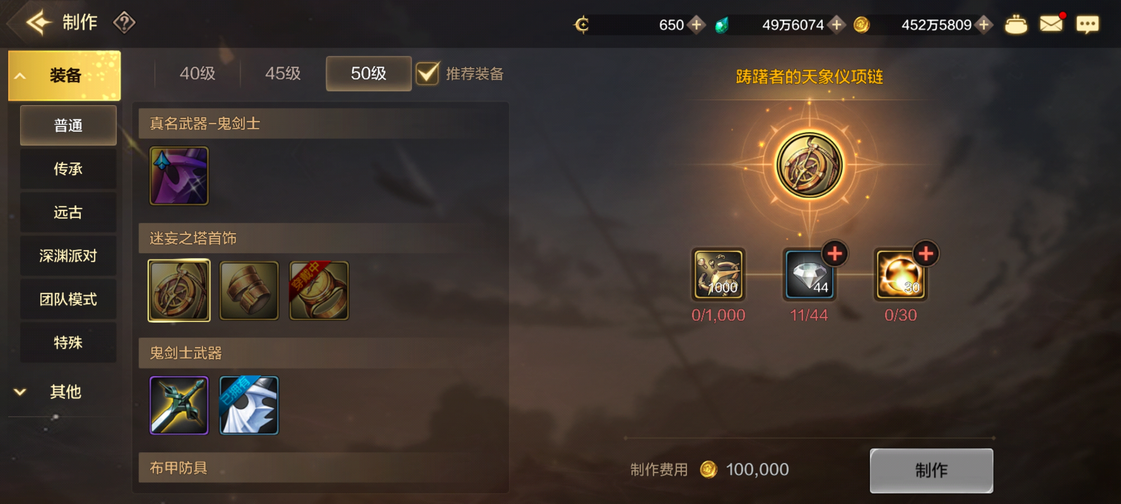
Task: Collapse the 装备 category
Action: pos(64,75)
